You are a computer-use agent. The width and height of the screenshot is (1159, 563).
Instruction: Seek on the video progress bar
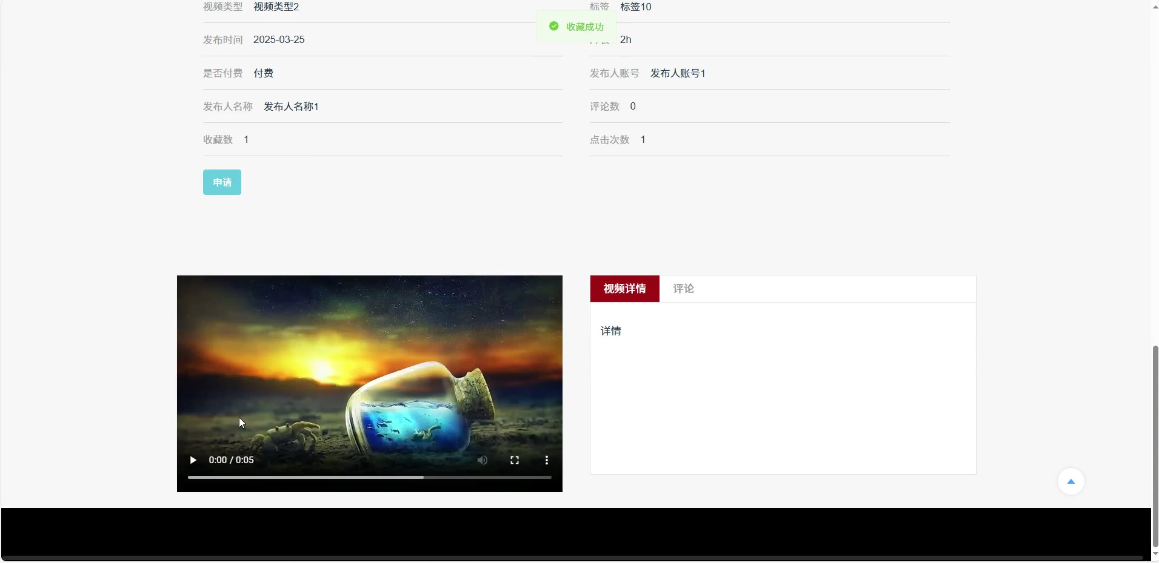370,477
